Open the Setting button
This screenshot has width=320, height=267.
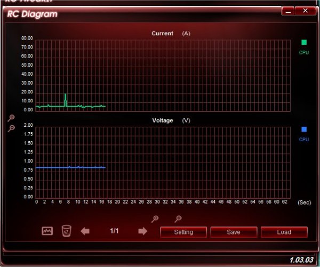183,232
